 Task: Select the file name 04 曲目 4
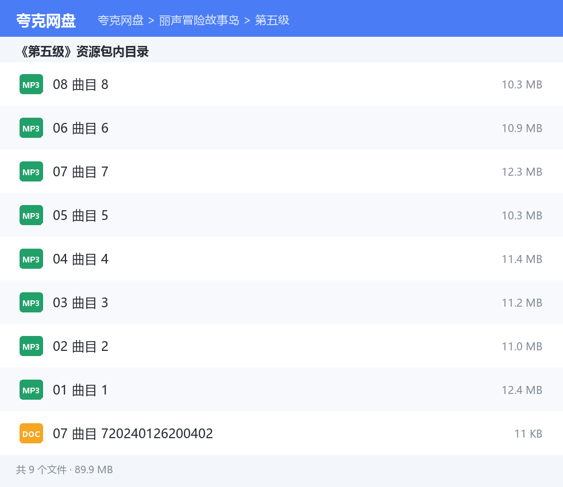(x=80, y=259)
